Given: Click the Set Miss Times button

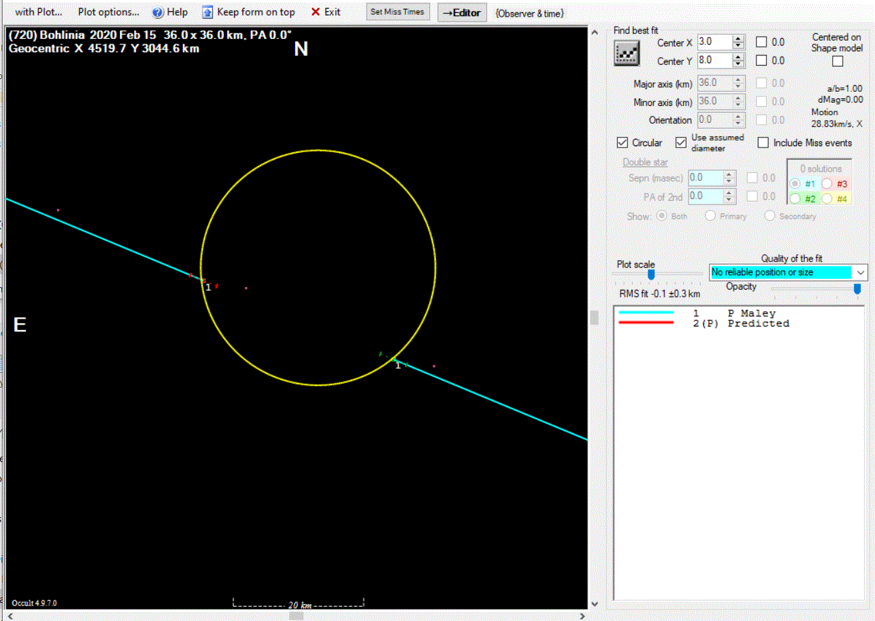Looking at the screenshot, I should click(398, 12).
